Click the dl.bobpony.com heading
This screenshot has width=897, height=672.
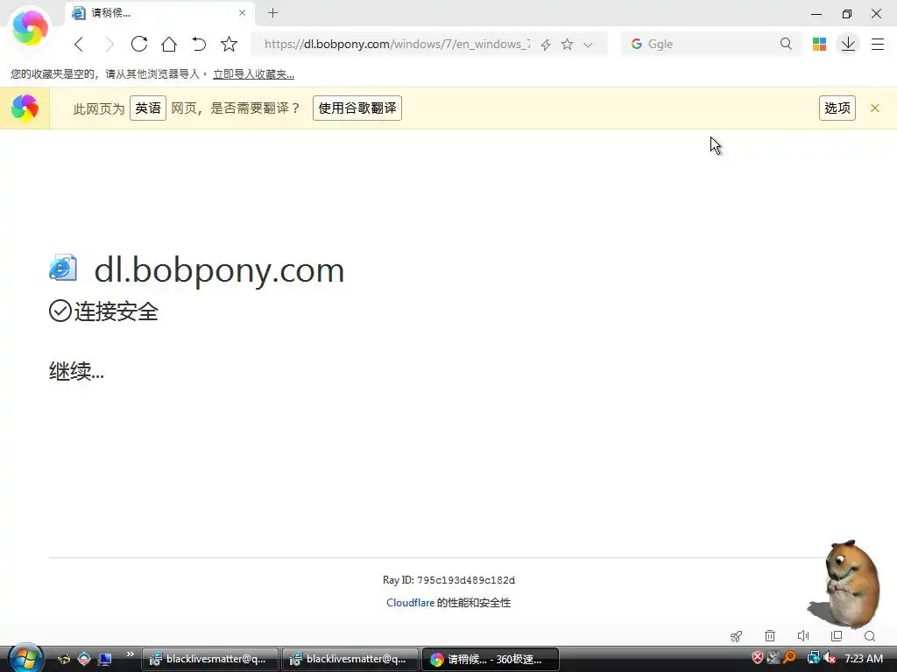(219, 269)
